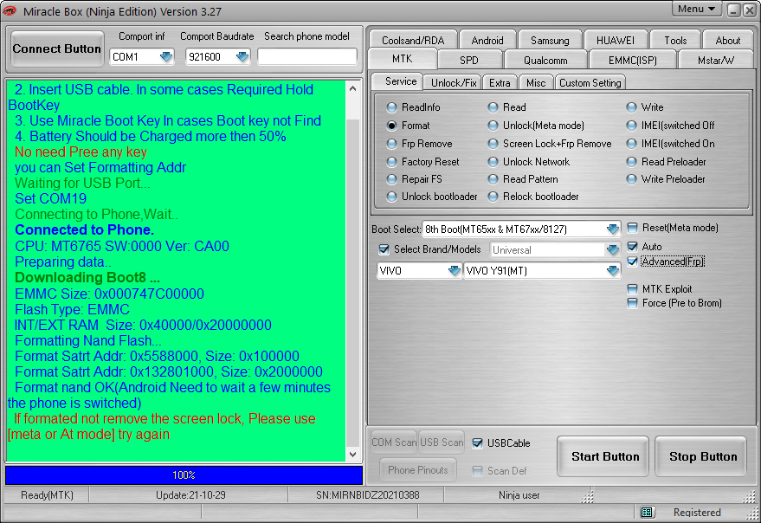Open the HUAWEI tab
761x523 pixels.
click(616, 41)
